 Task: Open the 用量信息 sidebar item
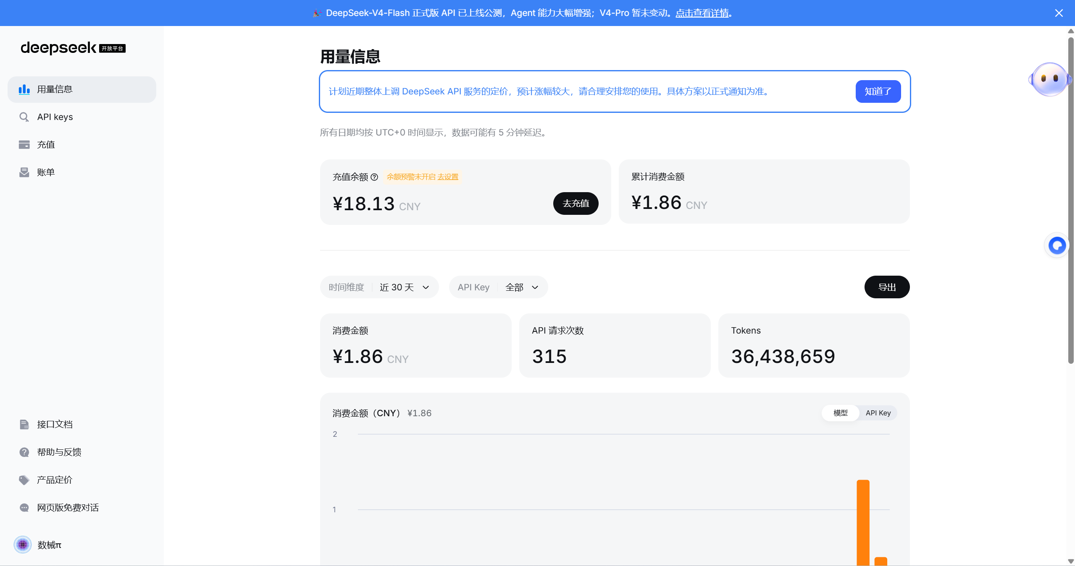[x=82, y=89]
